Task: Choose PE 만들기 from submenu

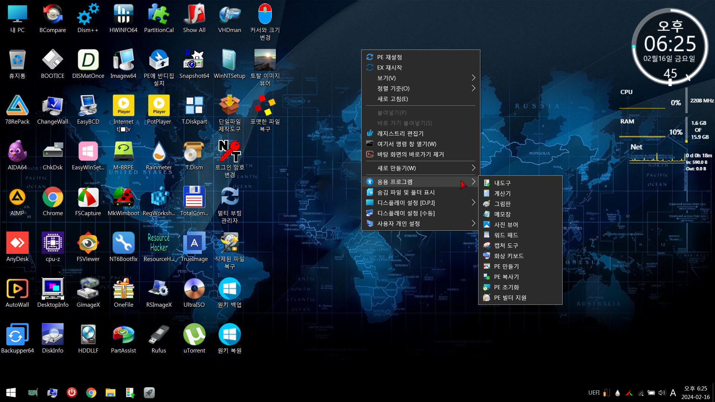Action: 520,267
